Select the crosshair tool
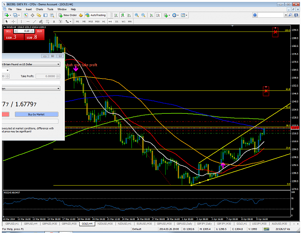 point(14,21)
